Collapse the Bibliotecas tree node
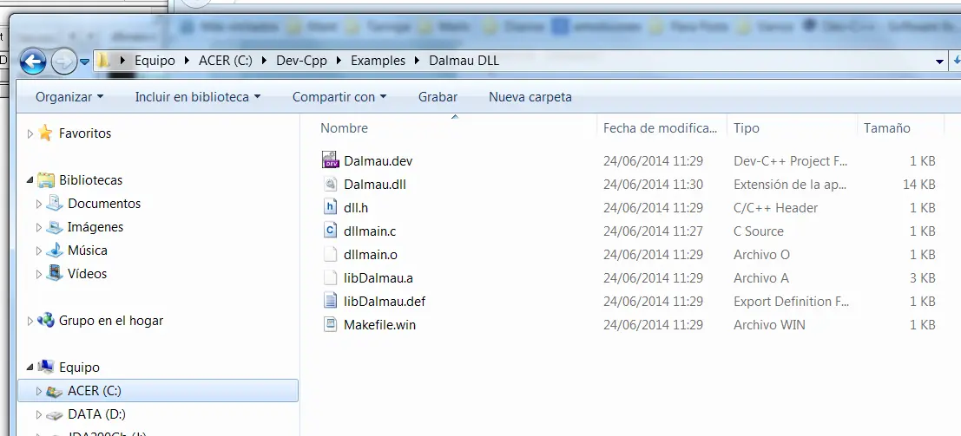The image size is (961, 436). (30, 180)
